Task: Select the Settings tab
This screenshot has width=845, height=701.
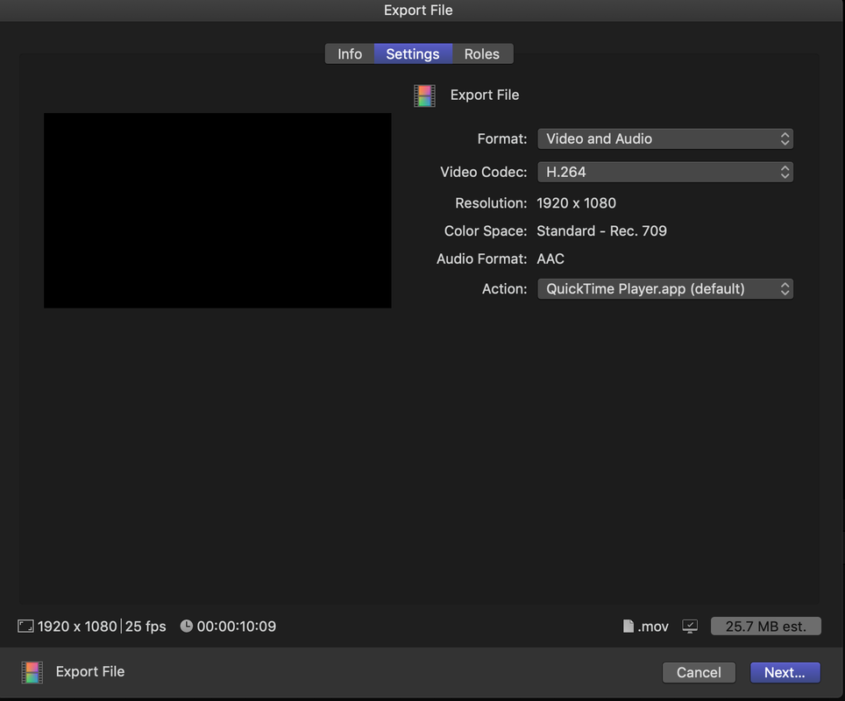Action: (x=413, y=53)
